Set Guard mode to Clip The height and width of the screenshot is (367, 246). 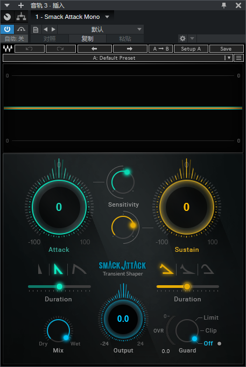click(211, 330)
